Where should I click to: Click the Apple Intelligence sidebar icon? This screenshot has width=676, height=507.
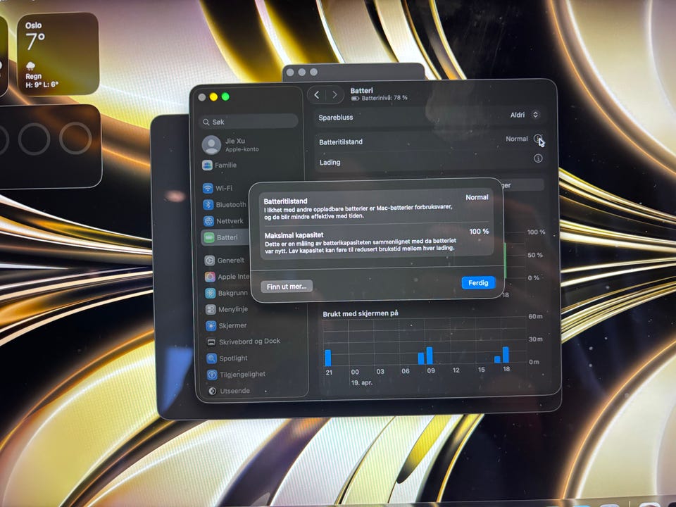[x=210, y=276]
